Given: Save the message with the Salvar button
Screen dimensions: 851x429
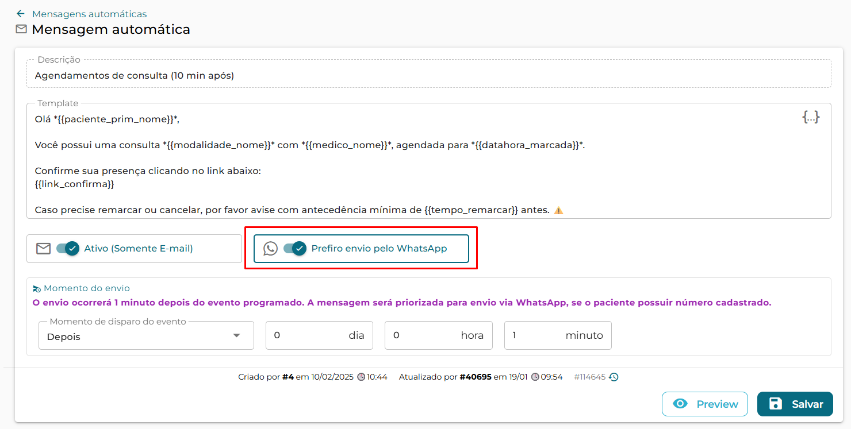Looking at the screenshot, I should 795,404.
